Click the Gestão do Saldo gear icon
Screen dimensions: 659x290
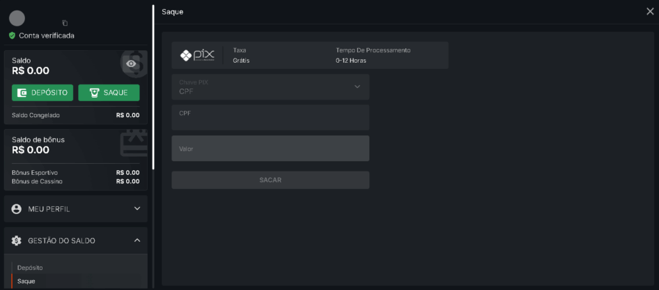[x=17, y=241]
